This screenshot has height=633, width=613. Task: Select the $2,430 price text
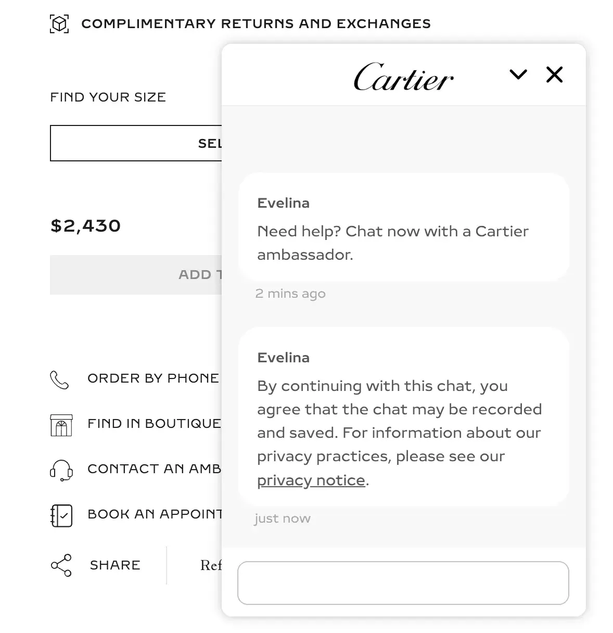85,225
